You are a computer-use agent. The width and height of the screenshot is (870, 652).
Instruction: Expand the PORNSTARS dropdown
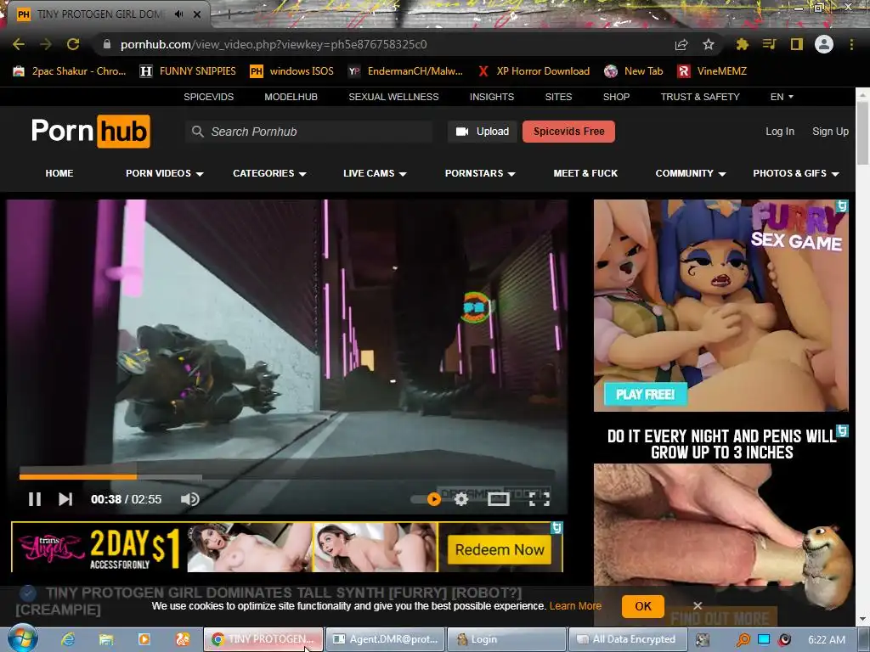pos(480,173)
